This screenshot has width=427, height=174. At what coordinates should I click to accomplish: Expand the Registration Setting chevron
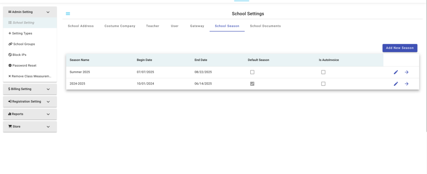48,101
